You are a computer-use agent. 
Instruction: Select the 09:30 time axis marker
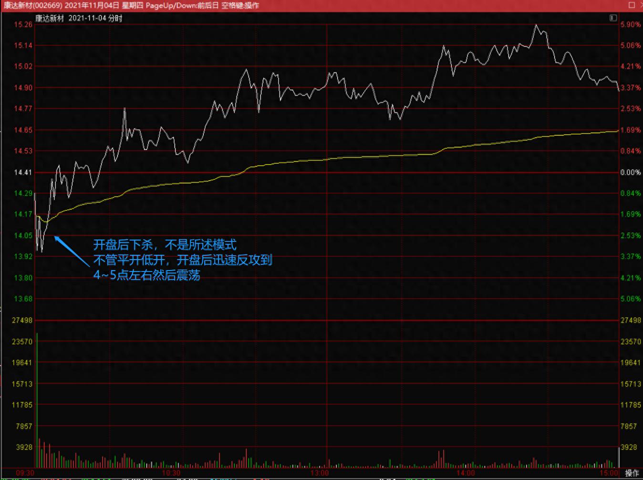coord(25,473)
